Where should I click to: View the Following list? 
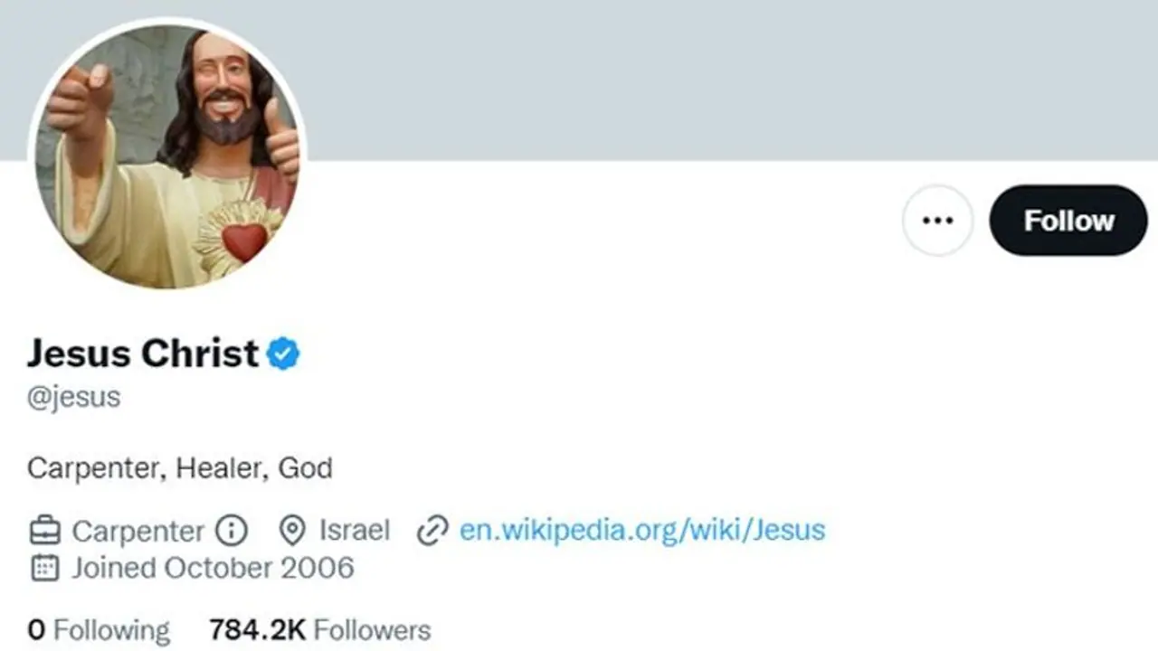tap(98, 629)
